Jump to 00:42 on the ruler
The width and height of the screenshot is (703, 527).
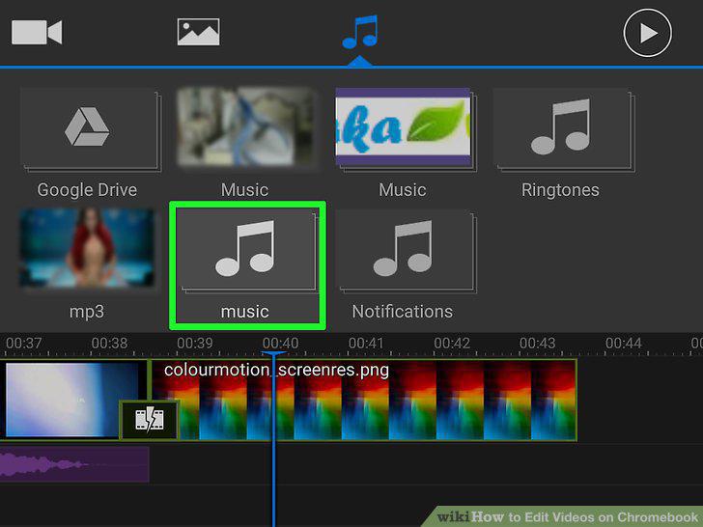pos(452,344)
